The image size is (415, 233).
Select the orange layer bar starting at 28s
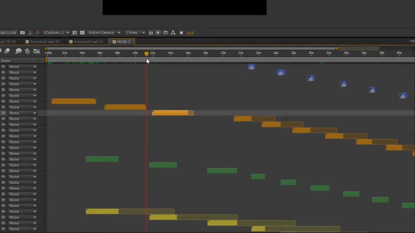[315, 130]
